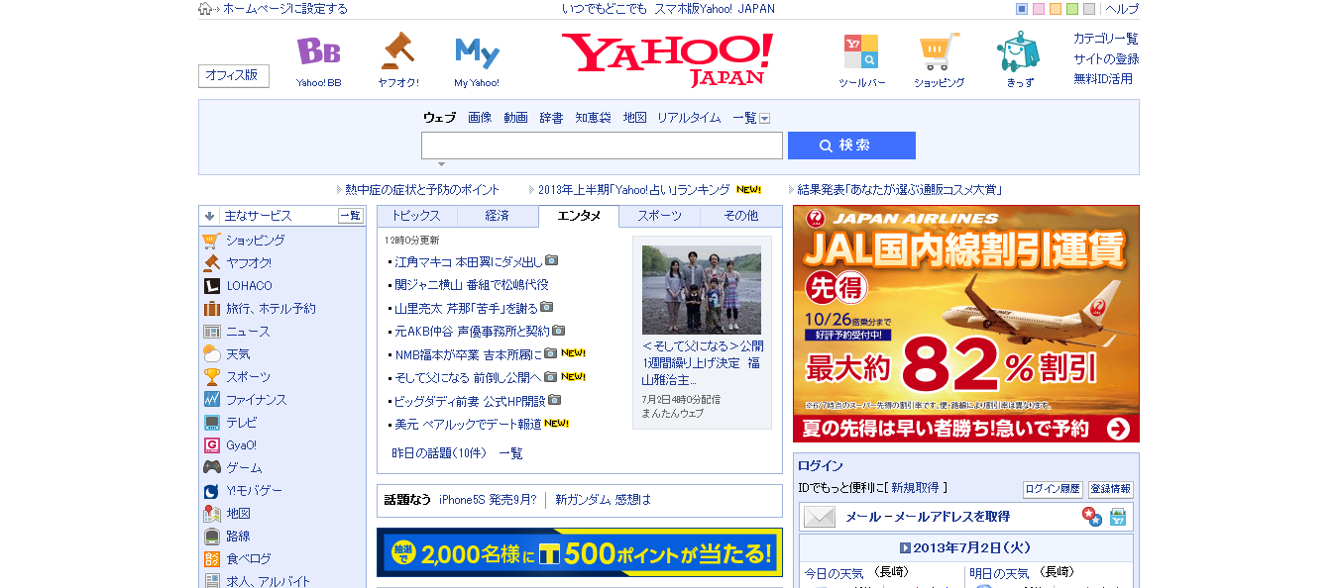The width and height of the screenshot is (1337, 588).
Task: Select the 知恵袋 search category
Action: coord(594,118)
